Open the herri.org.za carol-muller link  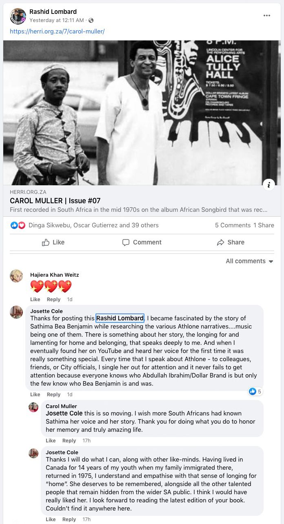pos(57,31)
